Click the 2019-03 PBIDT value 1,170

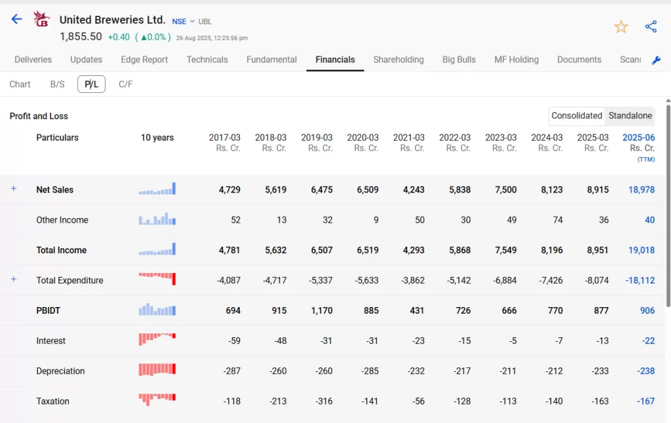tap(322, 310)
